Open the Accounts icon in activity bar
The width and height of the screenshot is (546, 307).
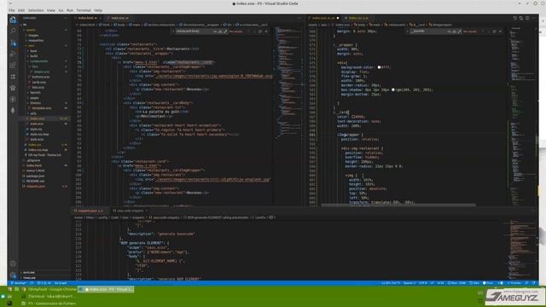pyautogui.click(x=13, y=264)
